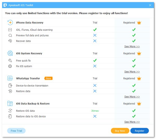Click the trial checkmark for Free quick fix
This screenshot has width=156, height=139.
pyautogui.click(x=95, y=60)
